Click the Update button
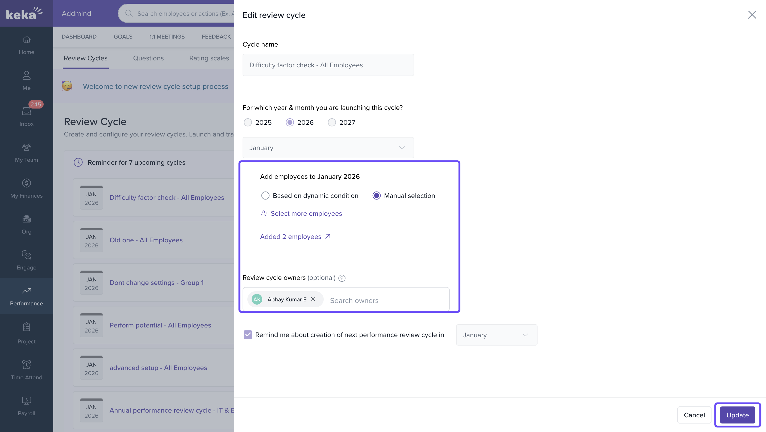This screenshot has height=432, width=766. tap(737, 415)
